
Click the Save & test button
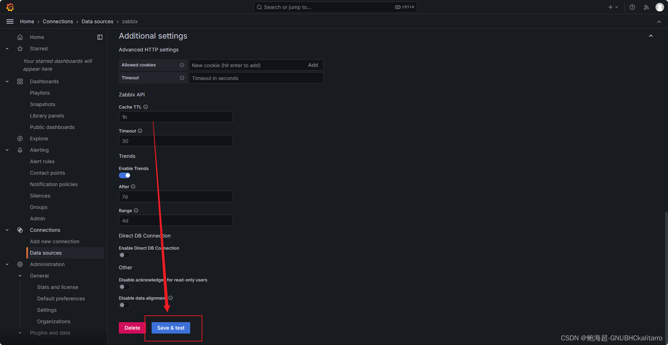(171, 328)
